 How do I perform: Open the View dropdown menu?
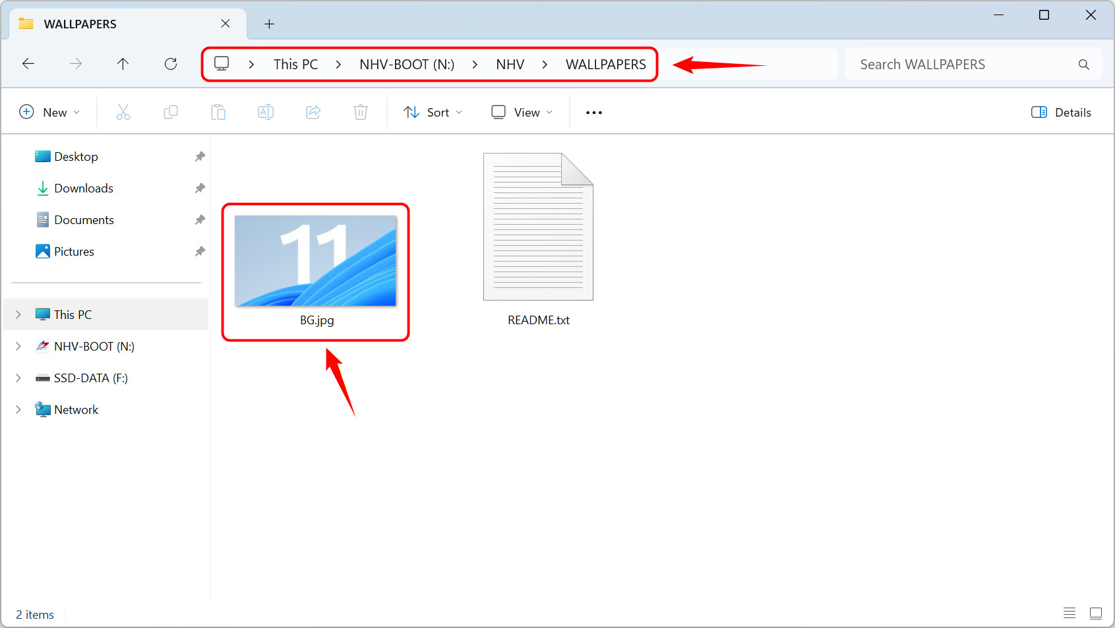point(522,113)
